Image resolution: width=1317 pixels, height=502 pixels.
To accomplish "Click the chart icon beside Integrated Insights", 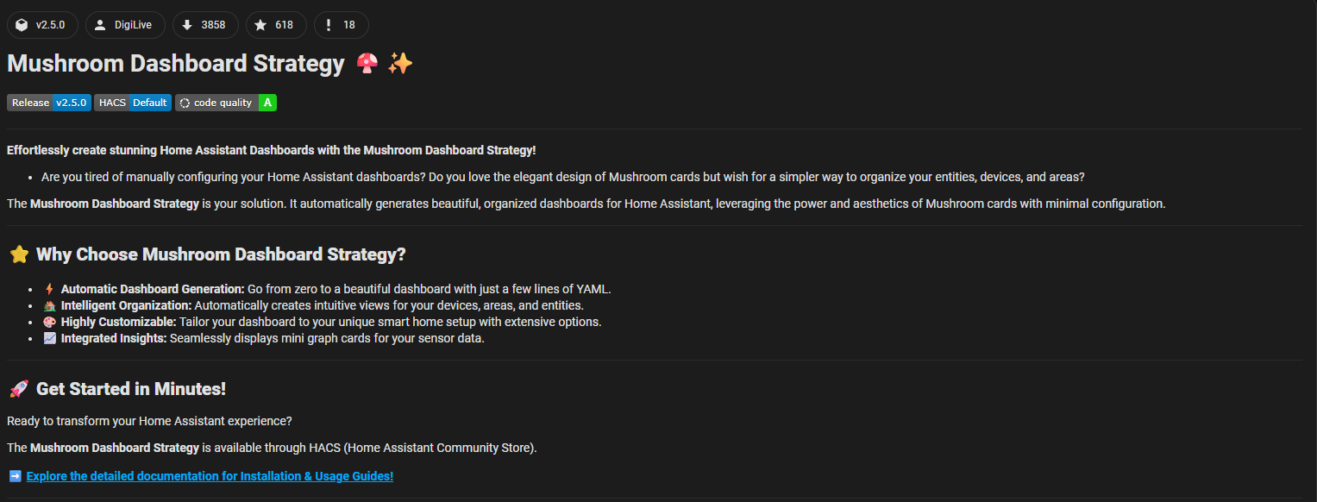I will pyautogui.click(x=49, y=338).
